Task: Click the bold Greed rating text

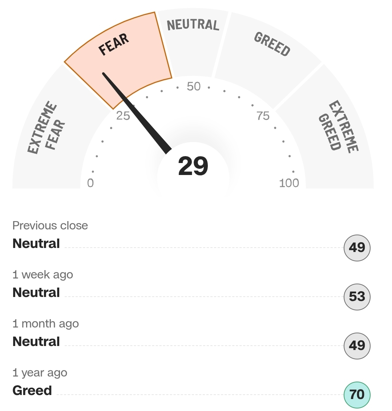Action: 32,391
